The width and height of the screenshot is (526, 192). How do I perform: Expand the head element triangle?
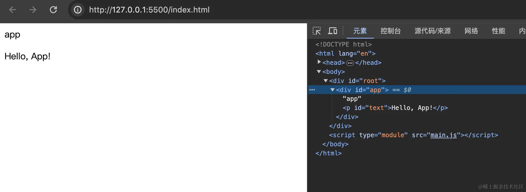(x=319, y=62)
